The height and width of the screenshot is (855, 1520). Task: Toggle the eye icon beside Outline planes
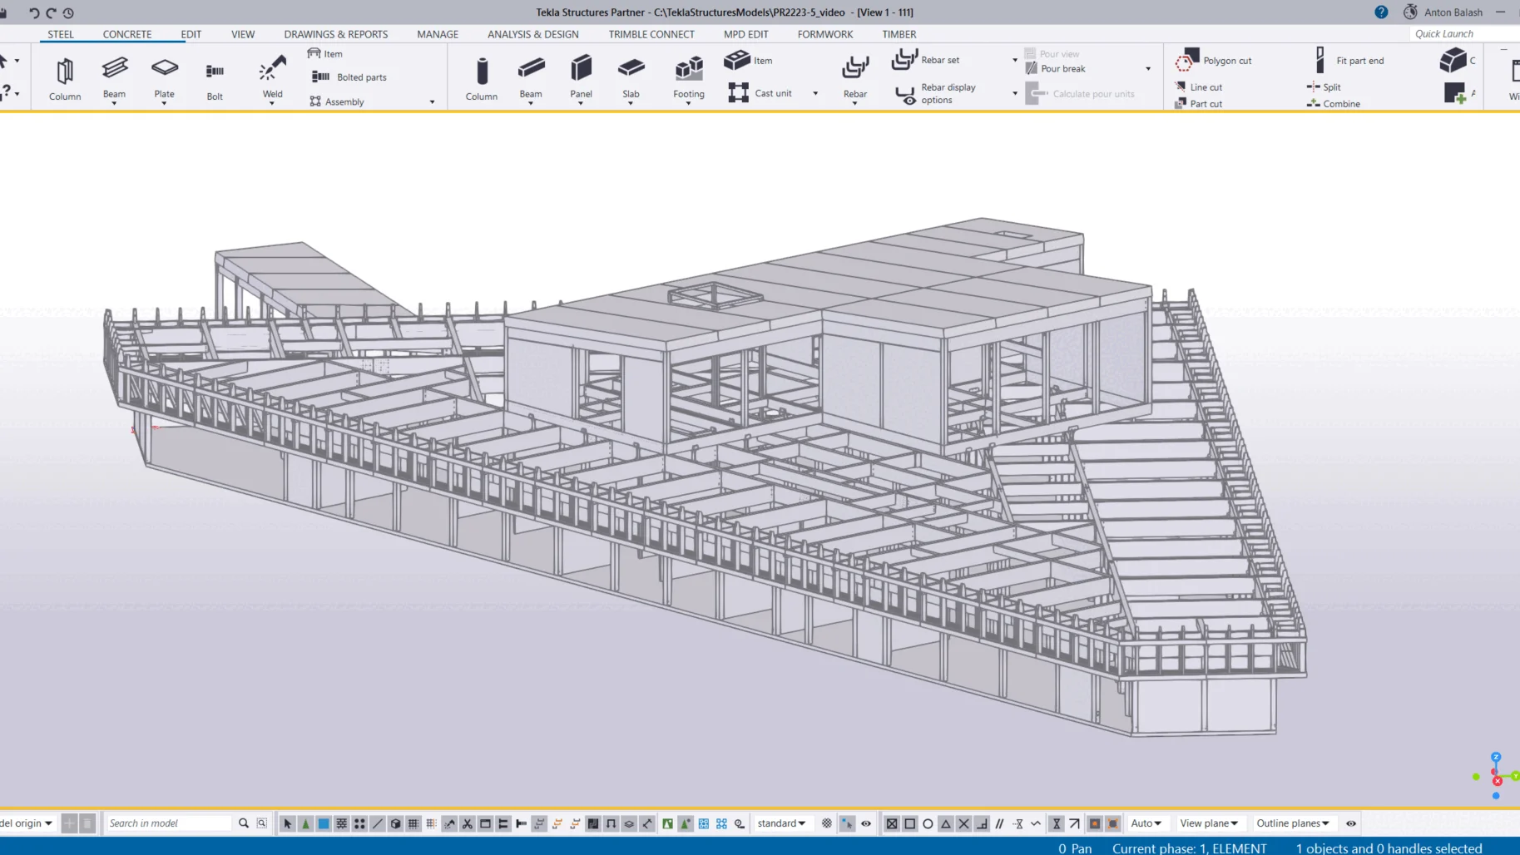pyautogui.click(x=1351, y=823)
